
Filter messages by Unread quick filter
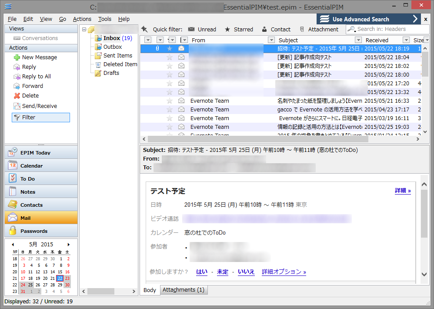click(x=202, y=29)
